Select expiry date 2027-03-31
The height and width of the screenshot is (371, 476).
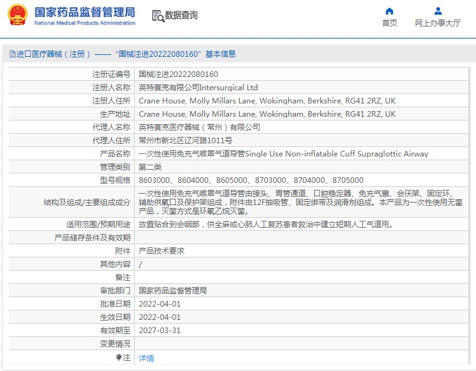[x=160, y=331]
